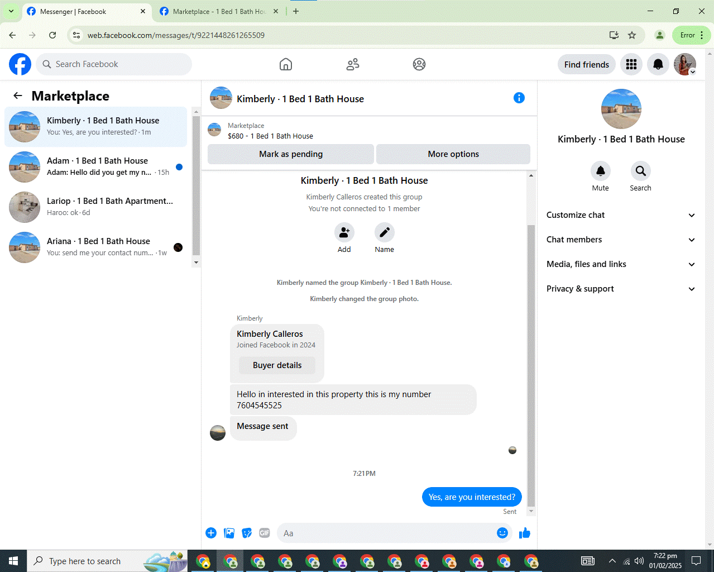714x572 pixels.
Task: Choose a GIF from the GIF icon
Action: coord(265,533)
